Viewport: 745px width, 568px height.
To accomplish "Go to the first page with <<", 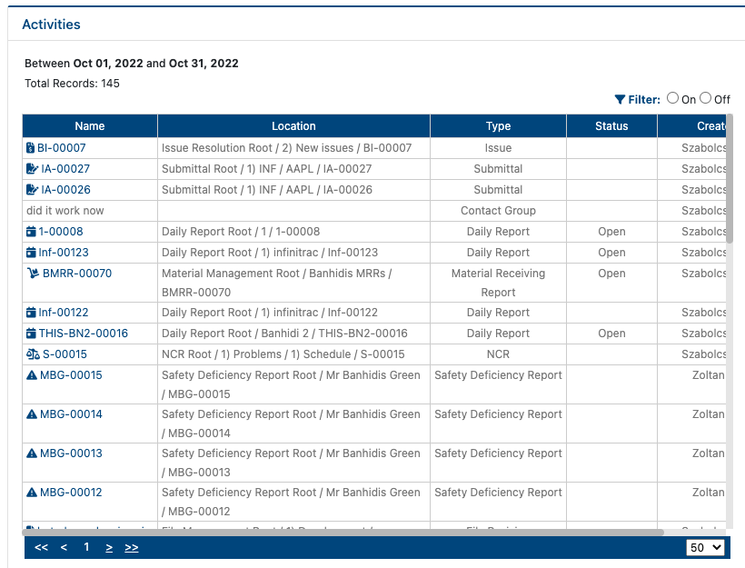I will coord(41,547).
